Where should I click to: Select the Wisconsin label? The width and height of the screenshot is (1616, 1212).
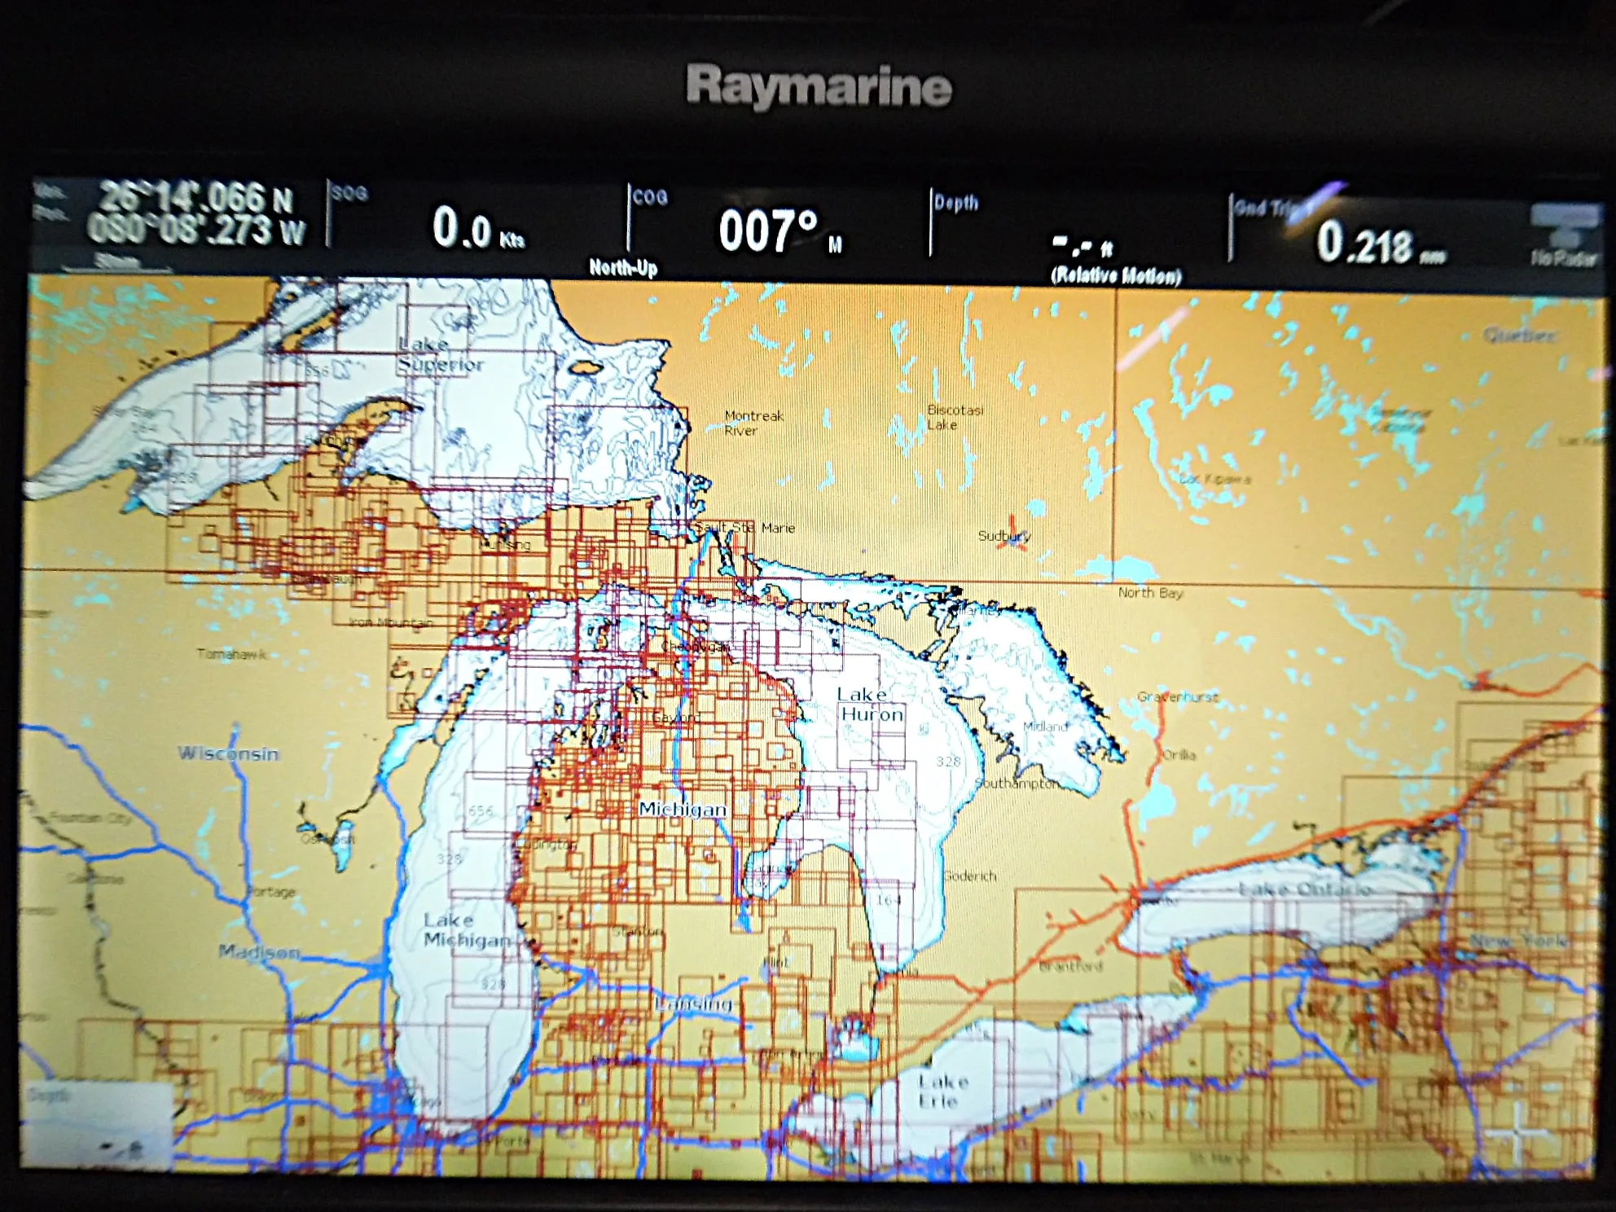[228, 753]
